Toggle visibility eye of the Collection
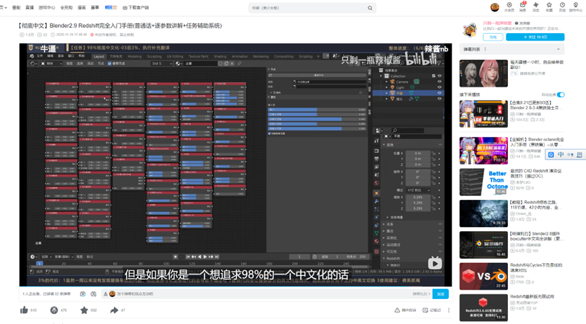 439,76
